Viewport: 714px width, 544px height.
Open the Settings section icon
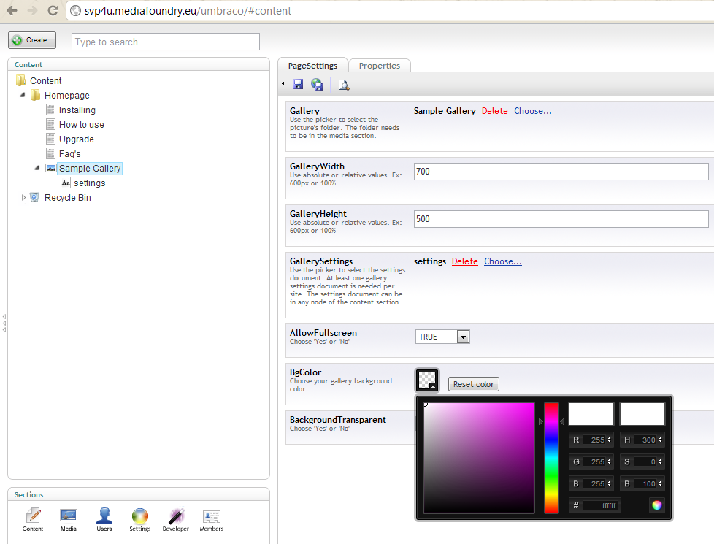click(139, 520)
